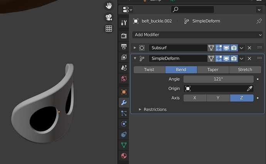Screen dimensions: 266x164
Task: Toggle SimpleDeform edit mode display
Action: (x=219, y=59)
